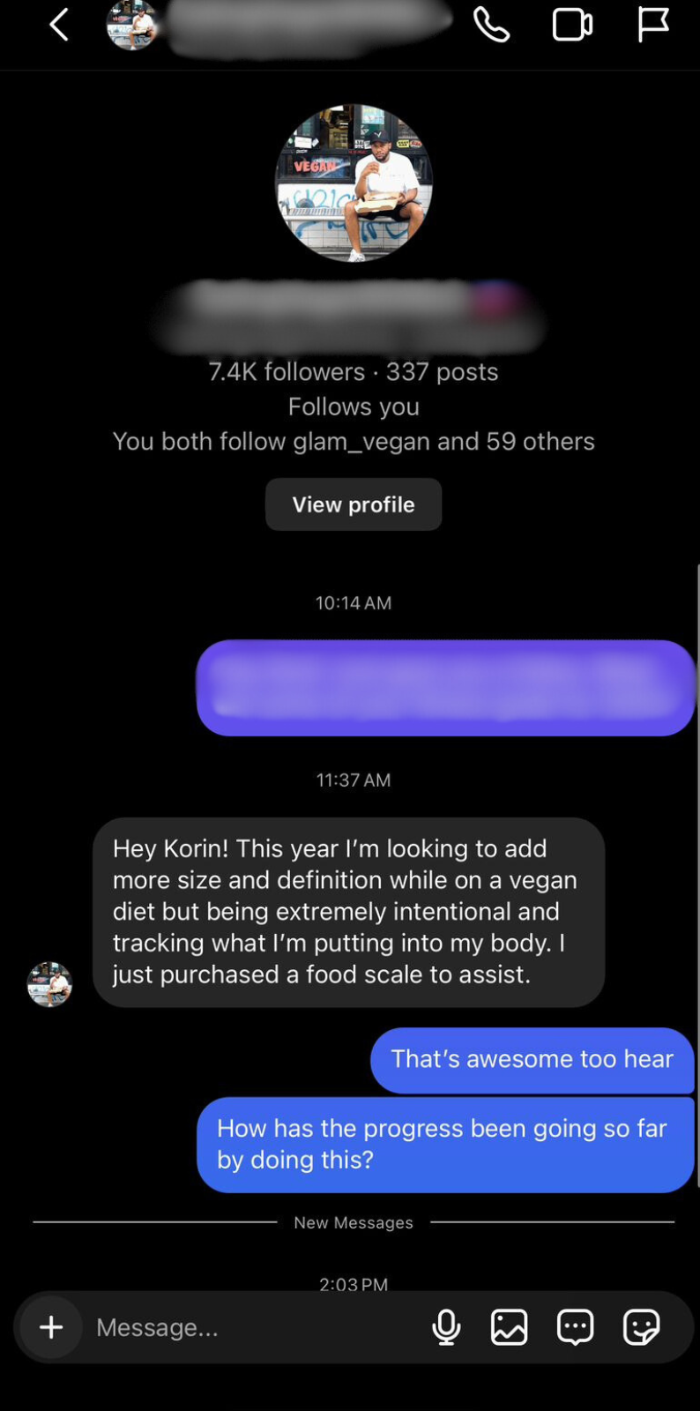Tap the blurred username in header
This screenshot has height=1411, width=700.
(309, 26)
